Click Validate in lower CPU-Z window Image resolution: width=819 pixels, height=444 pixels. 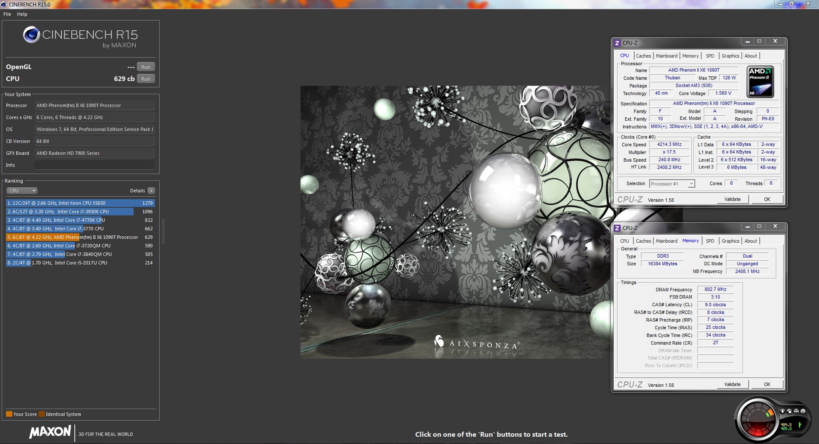732,384
